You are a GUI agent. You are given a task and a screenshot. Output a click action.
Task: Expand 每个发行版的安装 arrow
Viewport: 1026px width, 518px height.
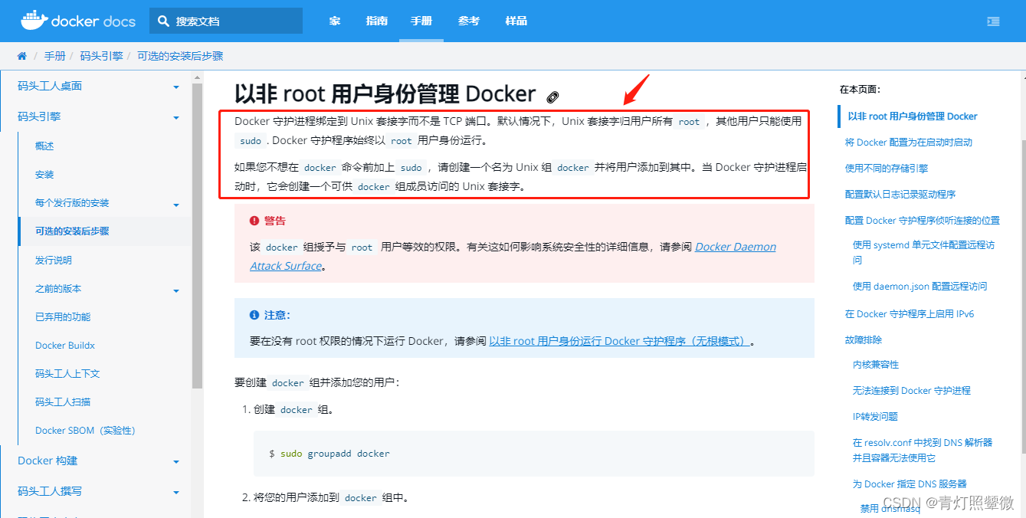176,205
